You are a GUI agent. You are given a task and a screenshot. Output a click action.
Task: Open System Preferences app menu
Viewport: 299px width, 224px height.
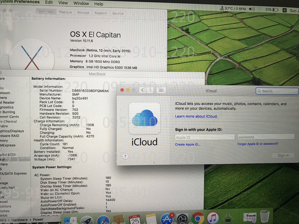(20, 2)
